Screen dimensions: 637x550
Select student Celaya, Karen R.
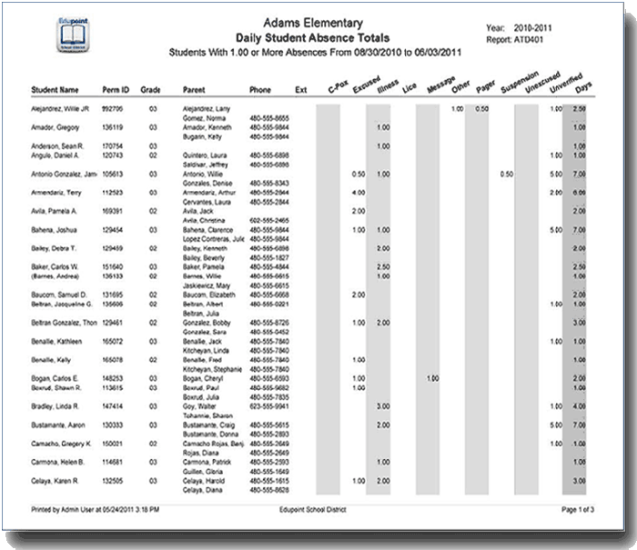(x=55, y=481)
